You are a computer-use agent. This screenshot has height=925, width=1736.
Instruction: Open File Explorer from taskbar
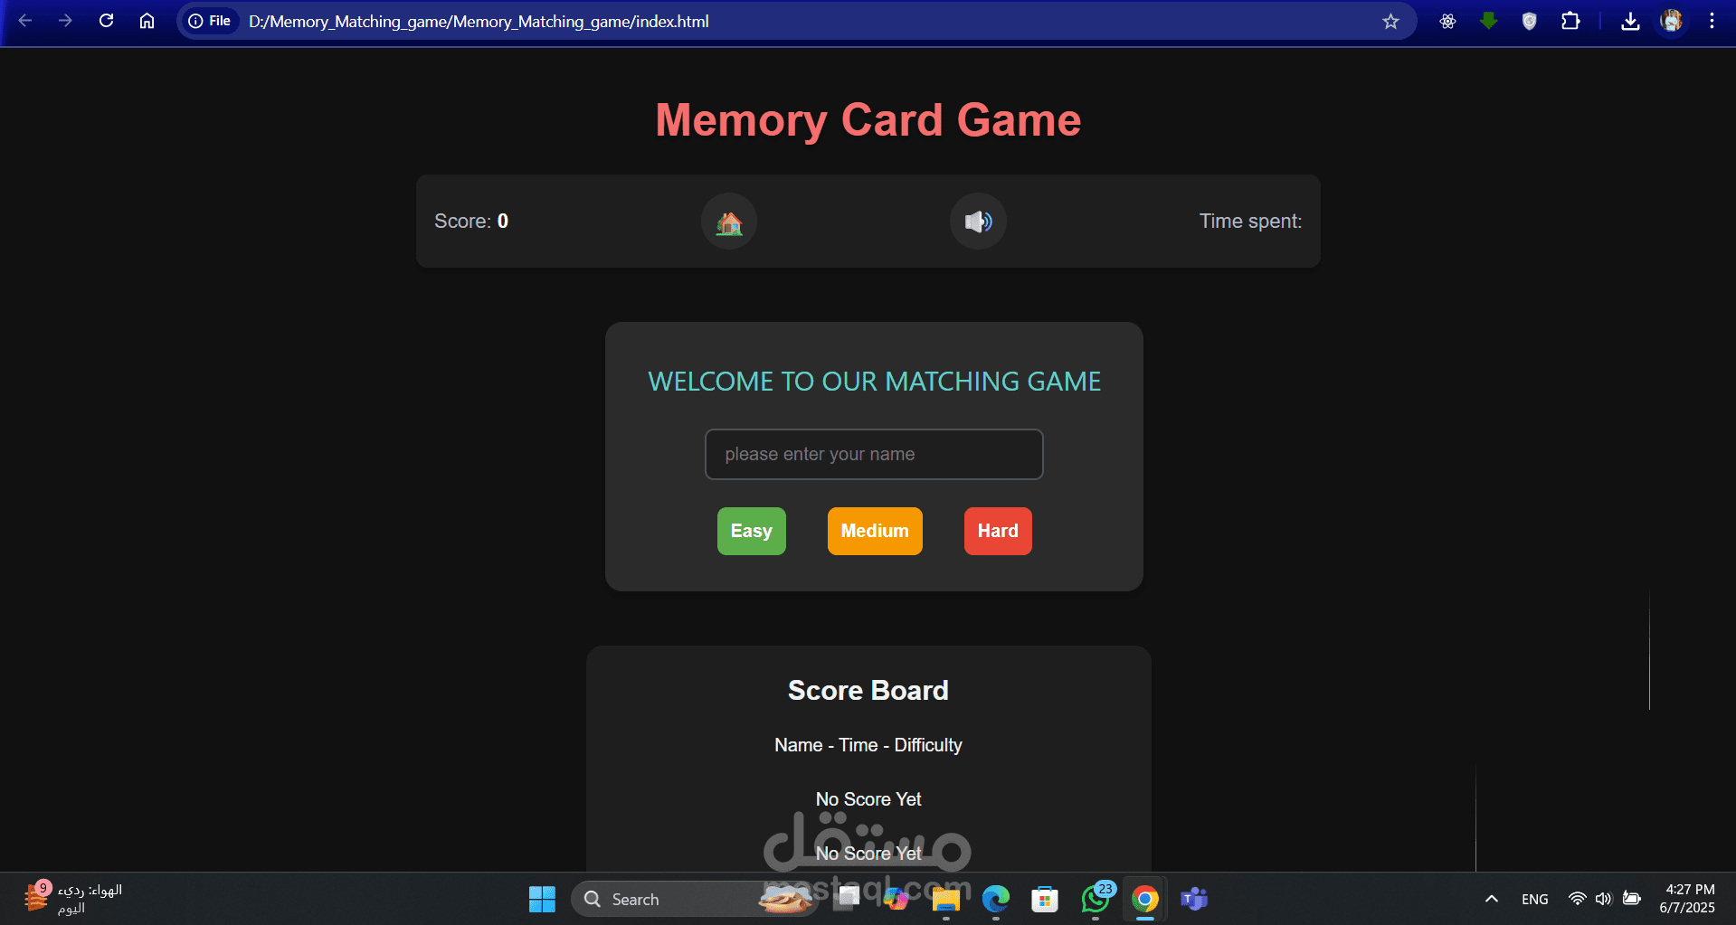coord(946,899)
